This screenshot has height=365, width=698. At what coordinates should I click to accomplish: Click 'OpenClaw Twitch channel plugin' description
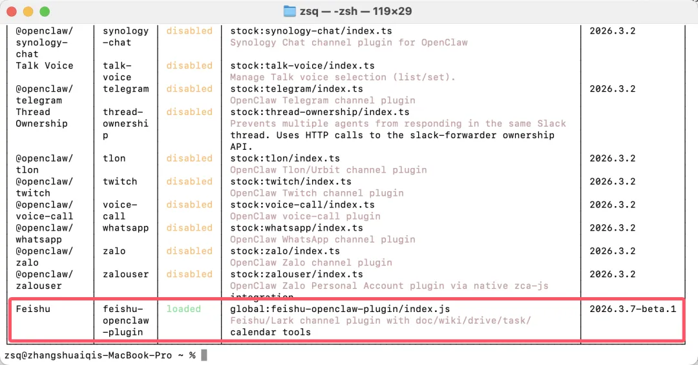coord(317,193)
